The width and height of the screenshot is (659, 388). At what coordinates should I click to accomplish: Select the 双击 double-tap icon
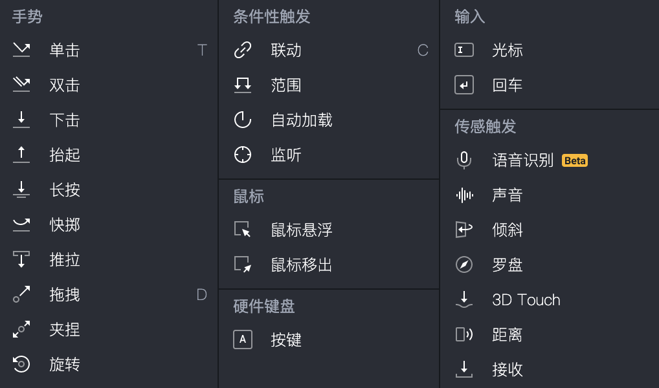point(21,85)
